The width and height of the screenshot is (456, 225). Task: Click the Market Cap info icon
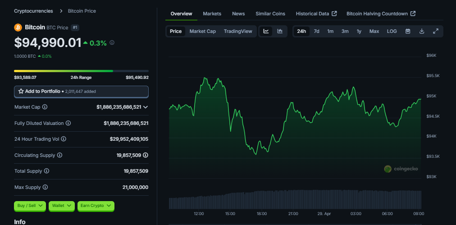tap(45, 107)
